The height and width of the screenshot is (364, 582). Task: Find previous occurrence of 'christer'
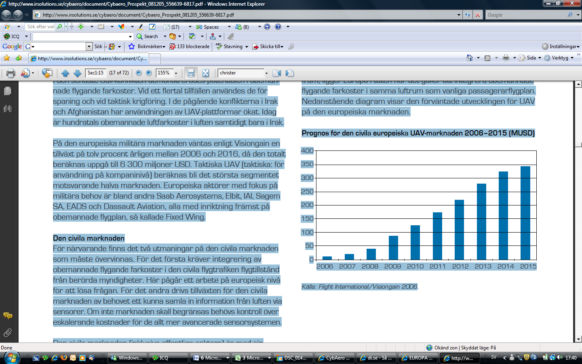click(x=277, y=73)
